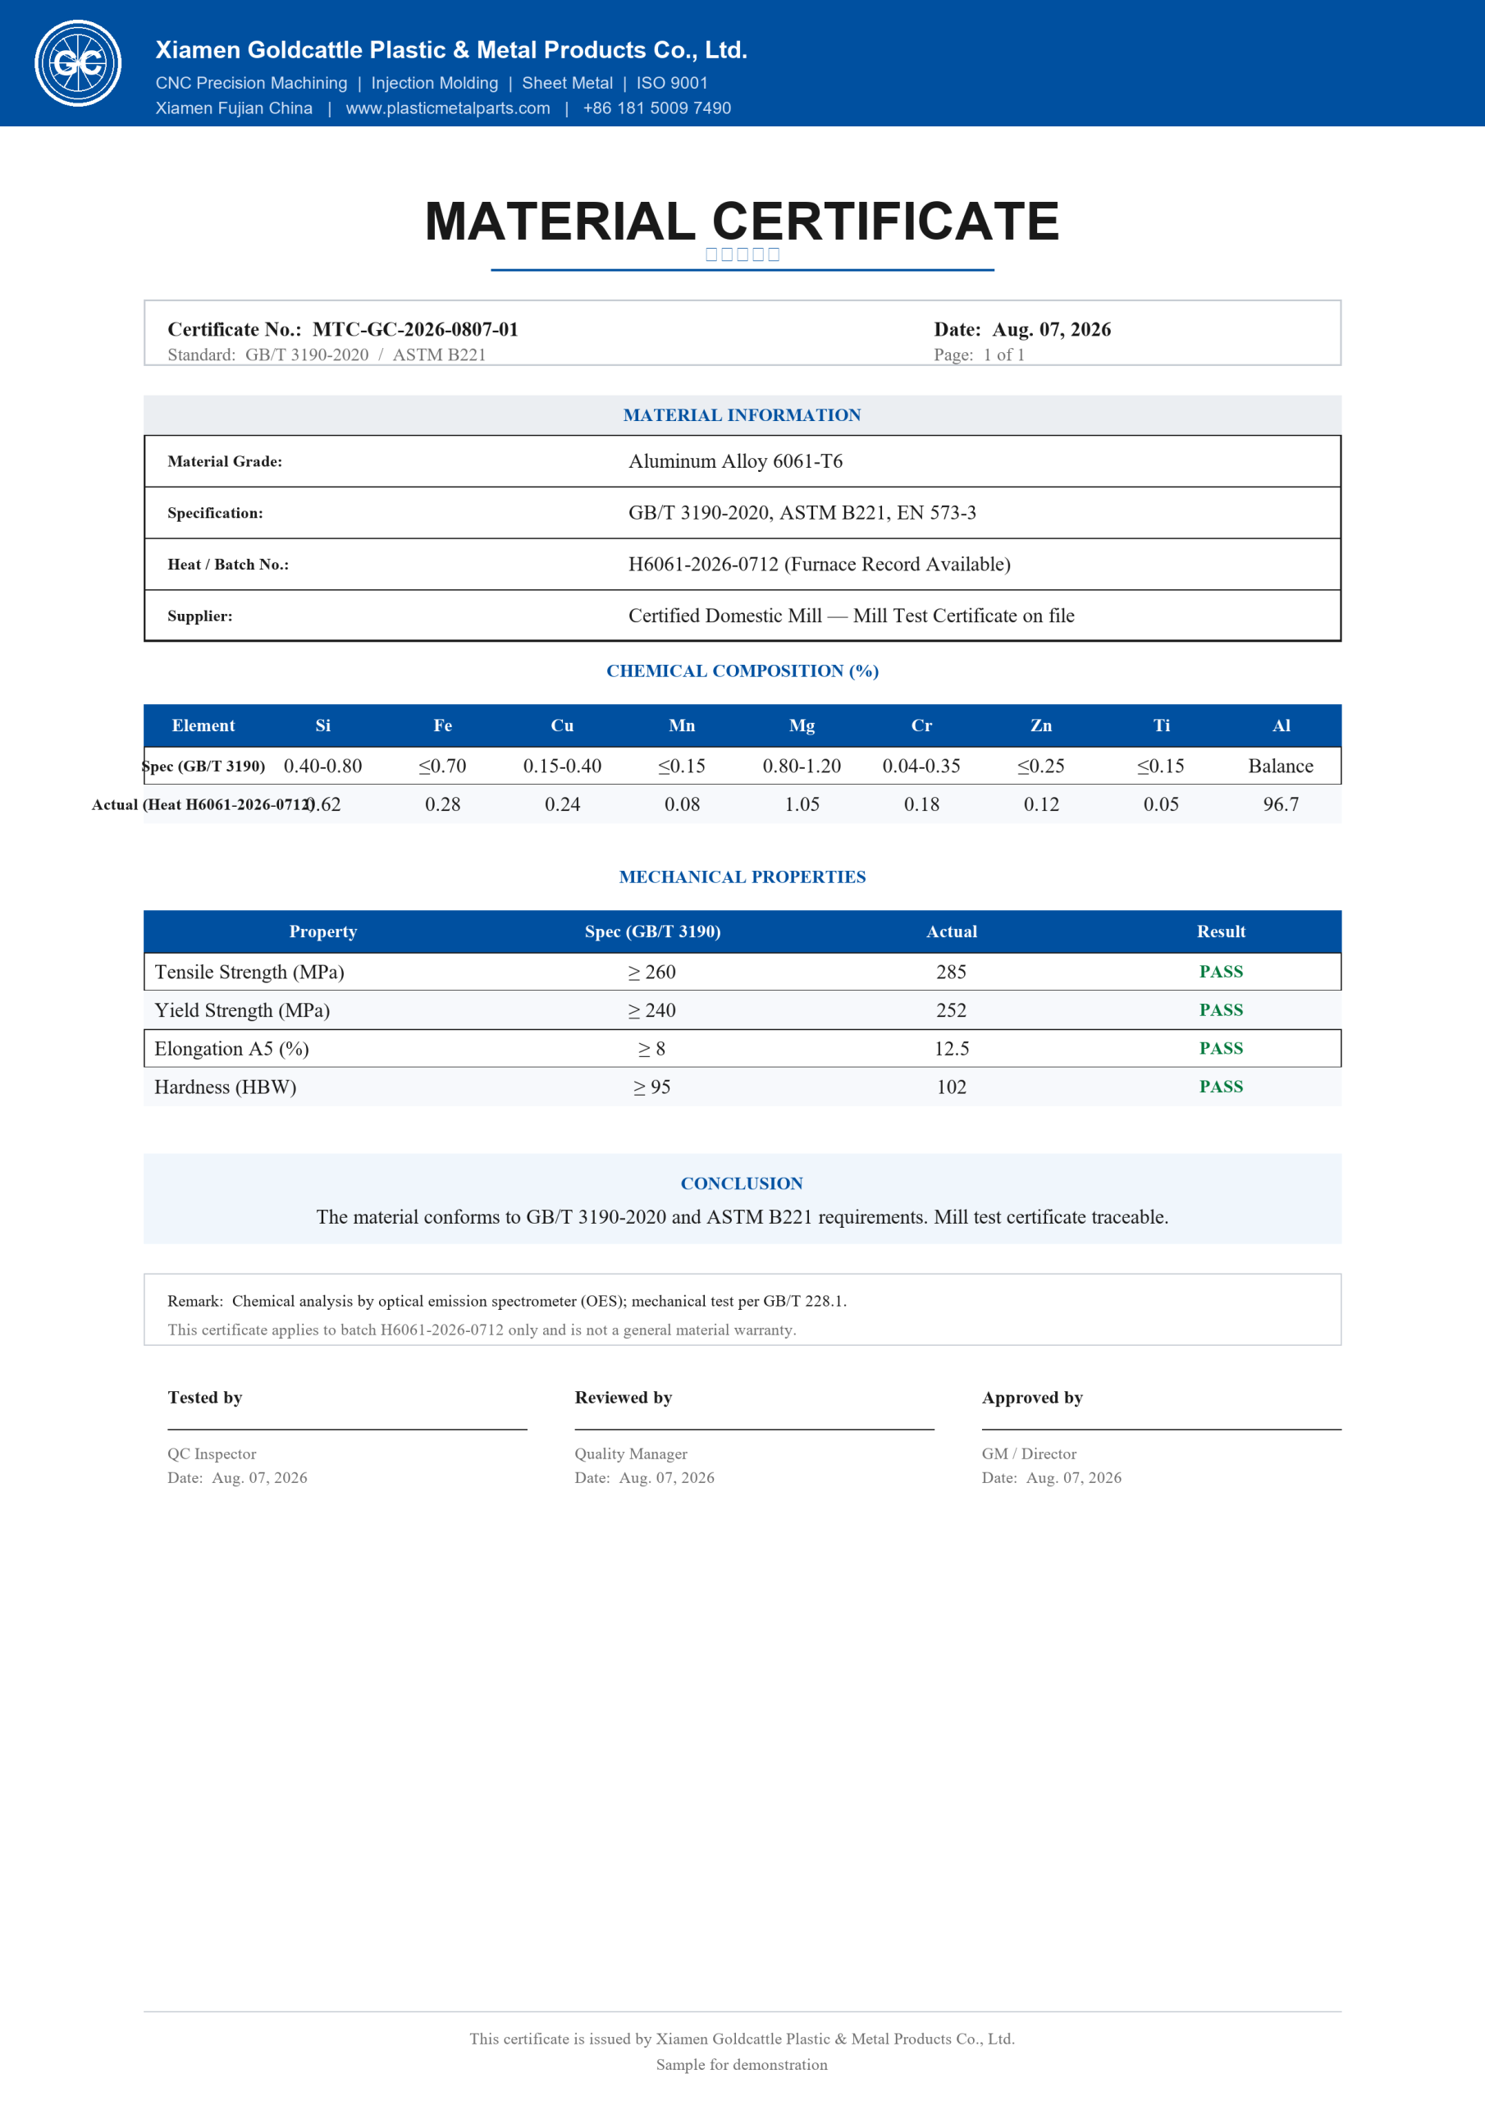Click the MATERIAL CERTIFICATE title

742,222
